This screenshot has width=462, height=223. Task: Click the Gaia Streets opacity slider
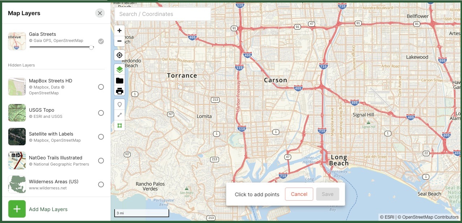[x=60, y=47]
